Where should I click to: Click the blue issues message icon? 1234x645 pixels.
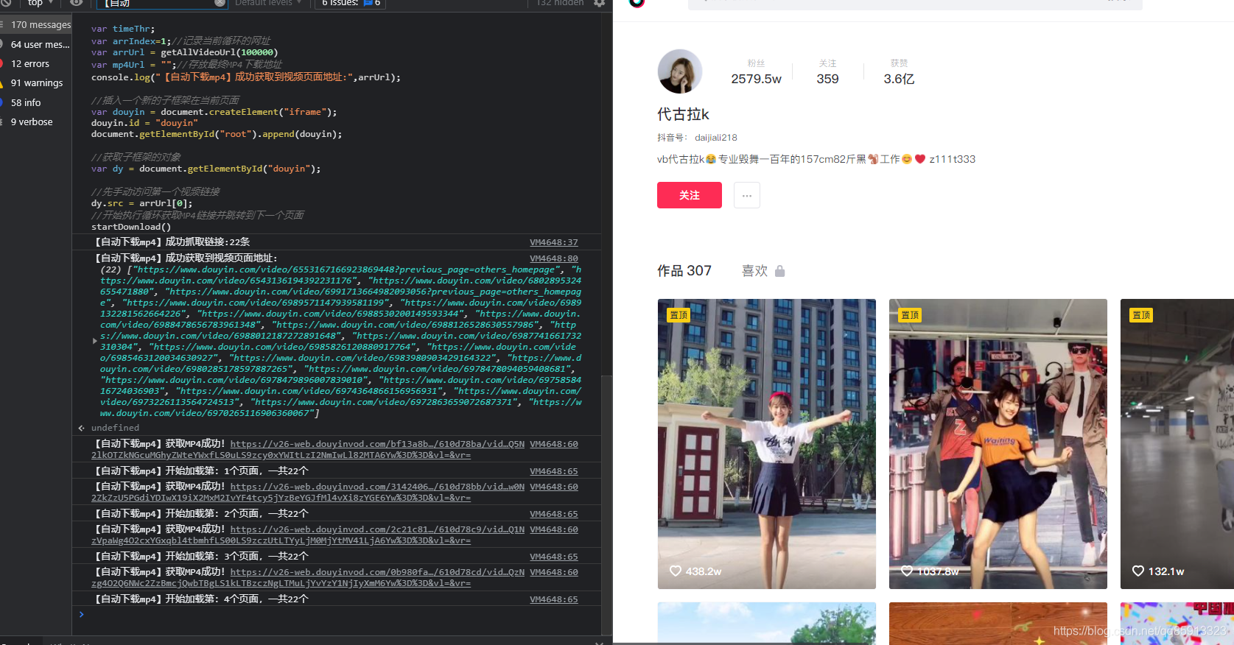pos(368,3)
